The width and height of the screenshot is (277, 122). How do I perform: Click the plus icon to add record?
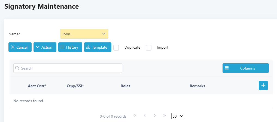[x=263, y=85]
